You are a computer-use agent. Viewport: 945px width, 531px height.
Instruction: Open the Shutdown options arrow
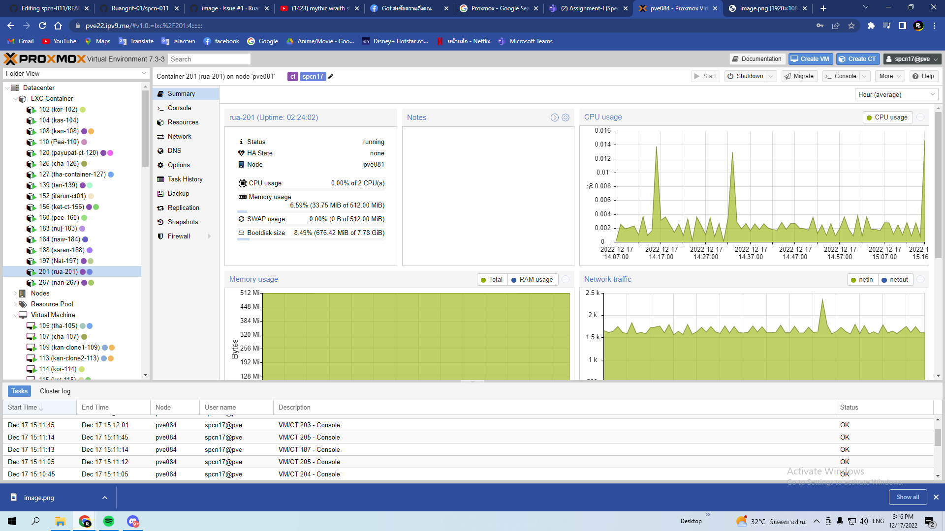pyautogui.click(x=771, y=76)
